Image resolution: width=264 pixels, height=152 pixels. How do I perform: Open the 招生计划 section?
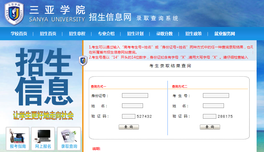coord(135,33)
